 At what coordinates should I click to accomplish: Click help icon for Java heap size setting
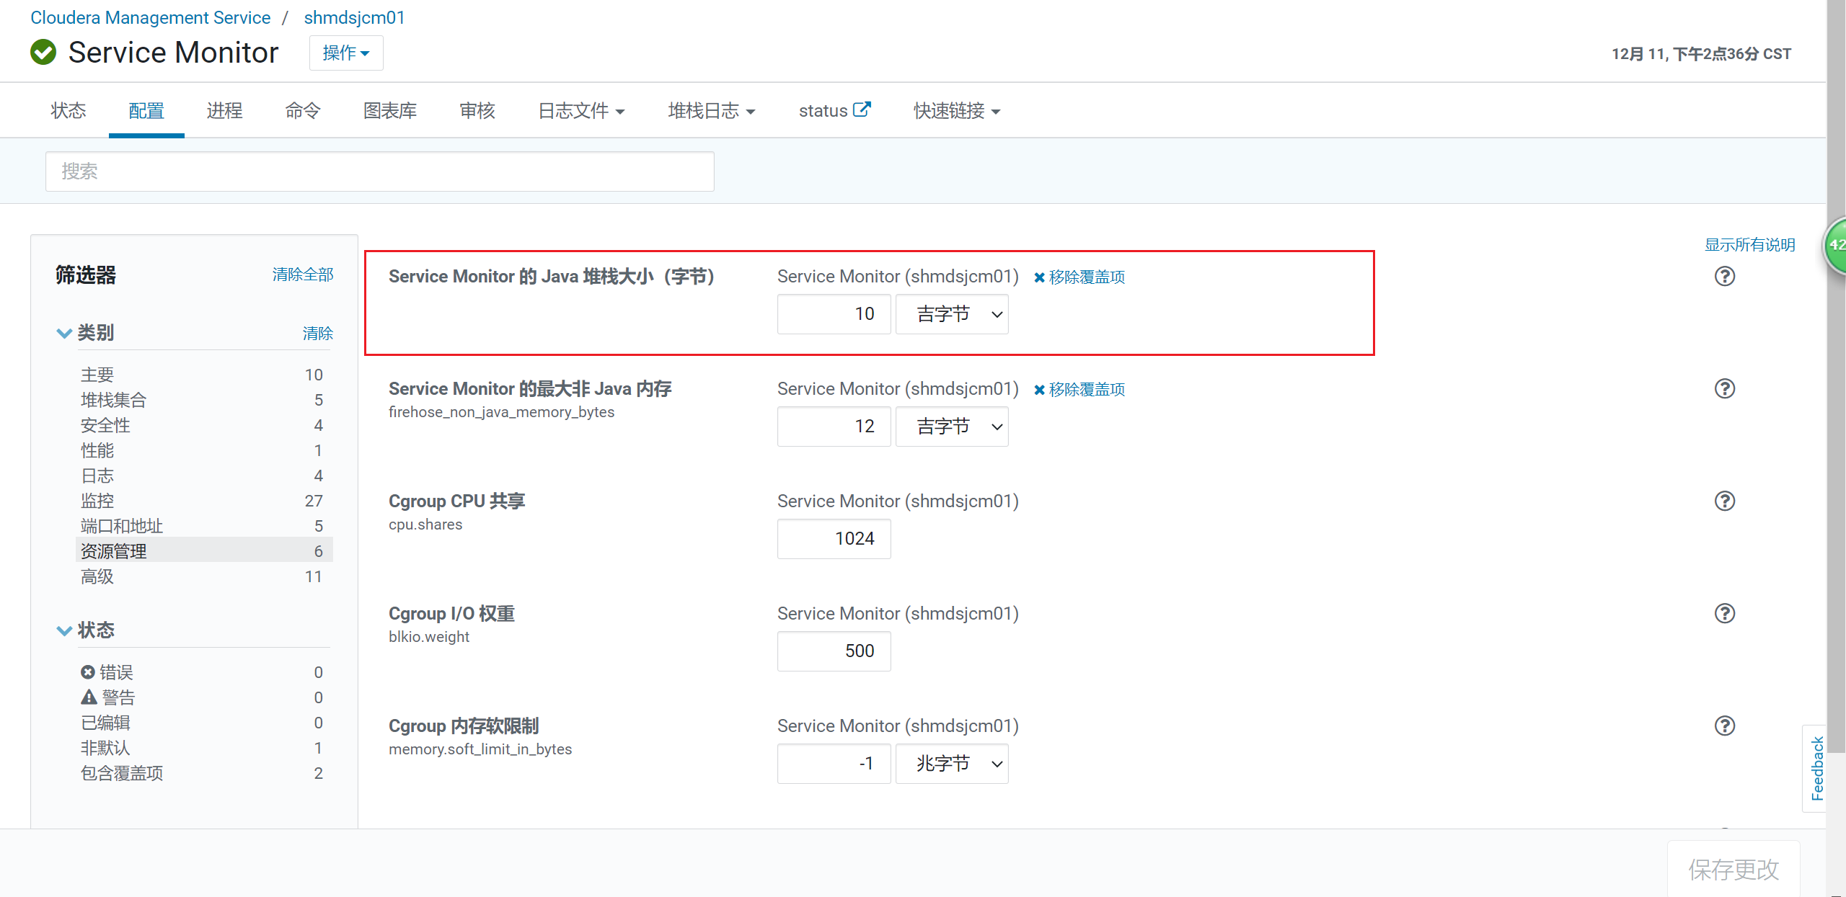tap(1724, 276)
